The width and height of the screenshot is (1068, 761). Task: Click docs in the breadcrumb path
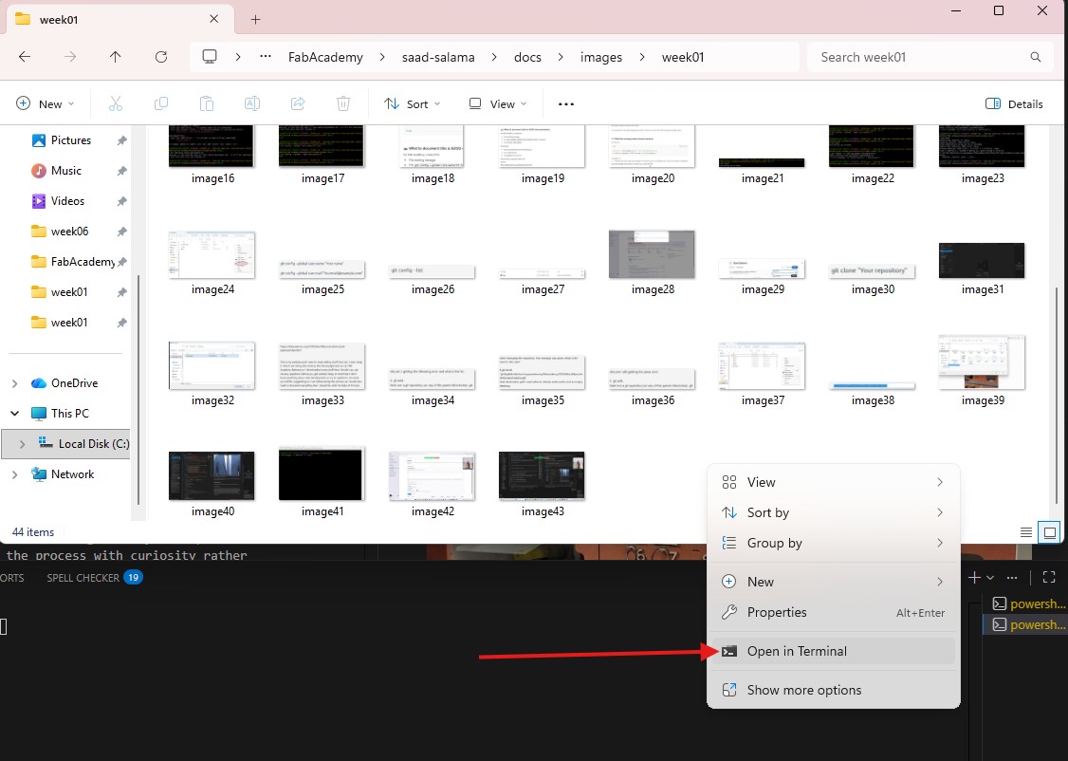[x=528, y=57]
